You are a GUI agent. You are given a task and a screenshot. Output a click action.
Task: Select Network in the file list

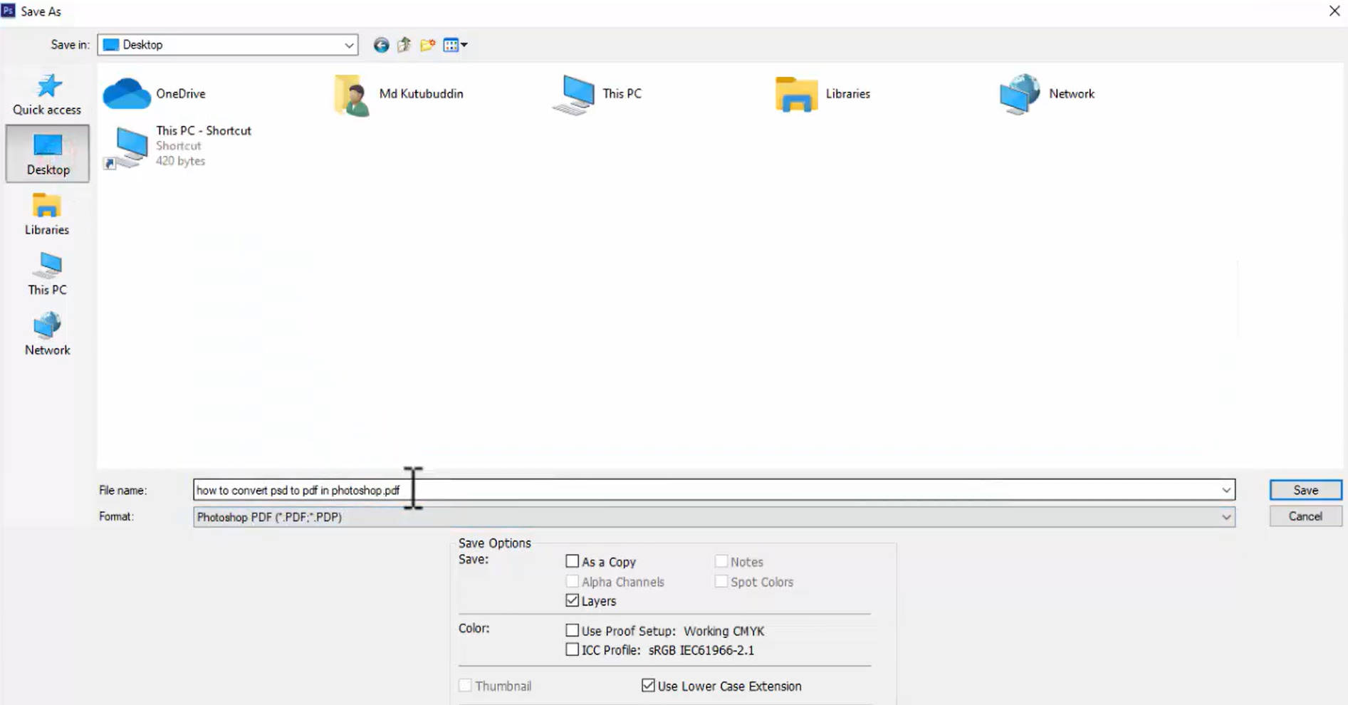(1047, 94)
